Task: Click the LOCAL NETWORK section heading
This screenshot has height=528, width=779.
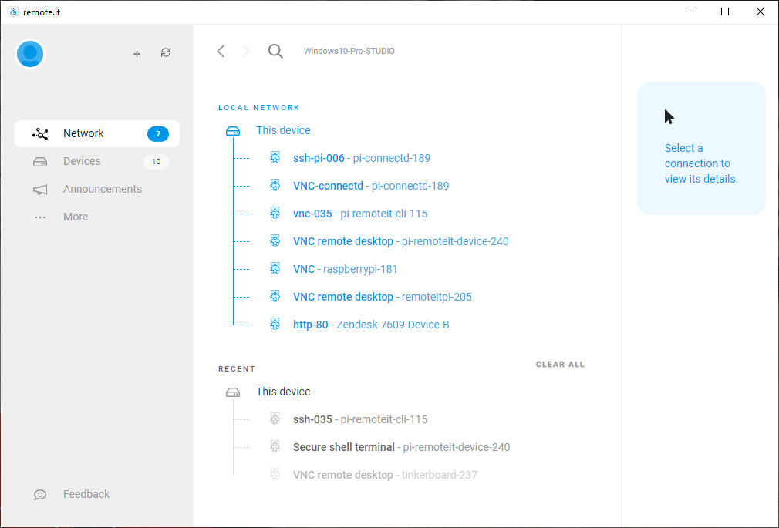Action: pyautogui.click(x=259, y=108)
